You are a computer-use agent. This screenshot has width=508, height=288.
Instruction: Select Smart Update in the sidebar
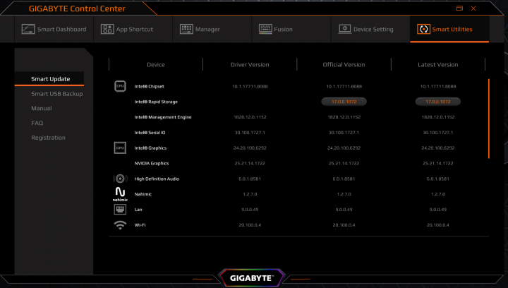[49, 79]
